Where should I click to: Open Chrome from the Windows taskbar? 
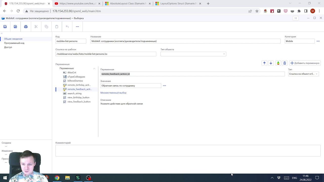pos(57,178)
